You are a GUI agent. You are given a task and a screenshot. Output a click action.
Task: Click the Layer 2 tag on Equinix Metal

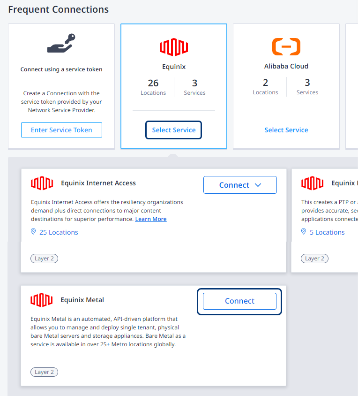(x=44, y=372)
